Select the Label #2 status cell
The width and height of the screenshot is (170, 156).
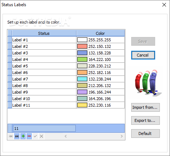pyautogui.click(x=44, y=46)
